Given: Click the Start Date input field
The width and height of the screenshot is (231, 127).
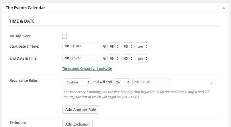Looking at the screenshot, I should 82,46.
